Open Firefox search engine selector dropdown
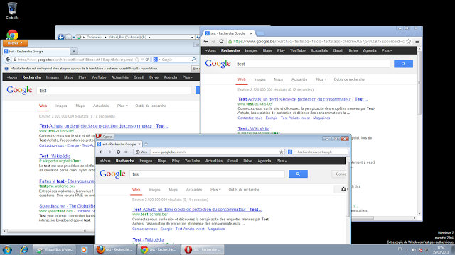The image size is (455, 255). [156, 59]
